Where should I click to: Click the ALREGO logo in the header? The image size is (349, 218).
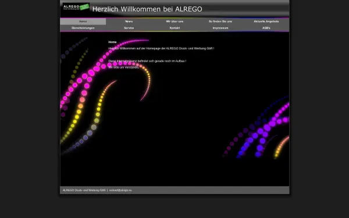pyautogui.click(x=76, y=6)
